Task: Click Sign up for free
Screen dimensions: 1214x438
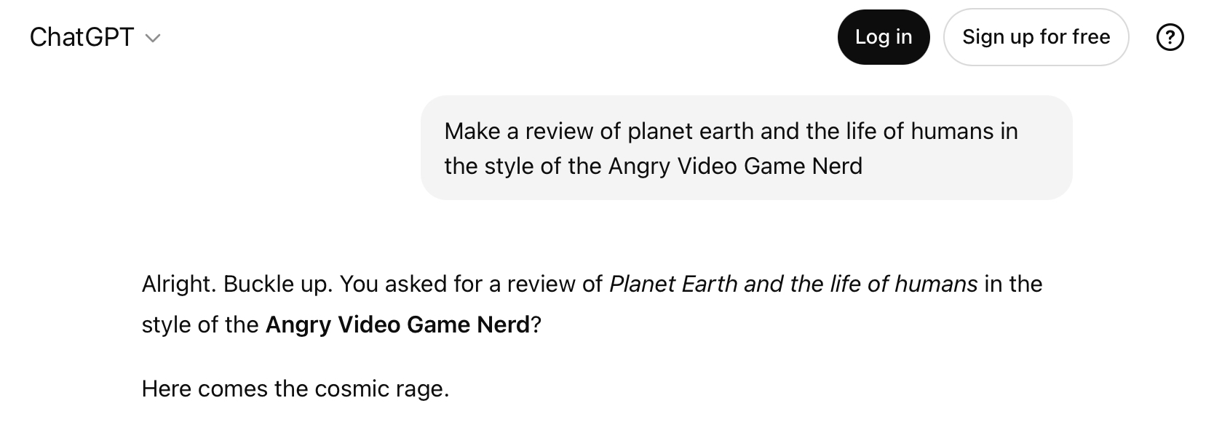Action: [x=1036, y=37]
